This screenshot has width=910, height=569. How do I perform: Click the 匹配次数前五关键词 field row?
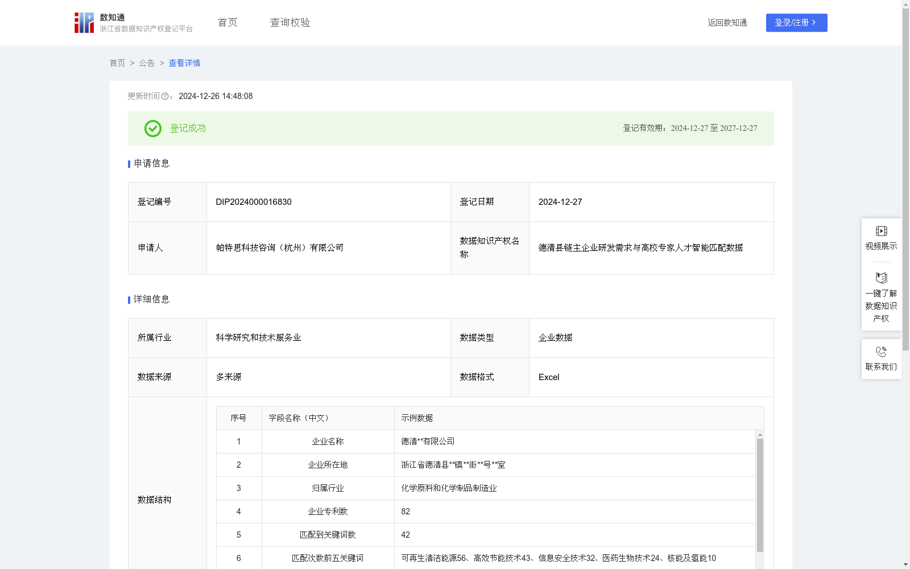click(x=486, y=558)
